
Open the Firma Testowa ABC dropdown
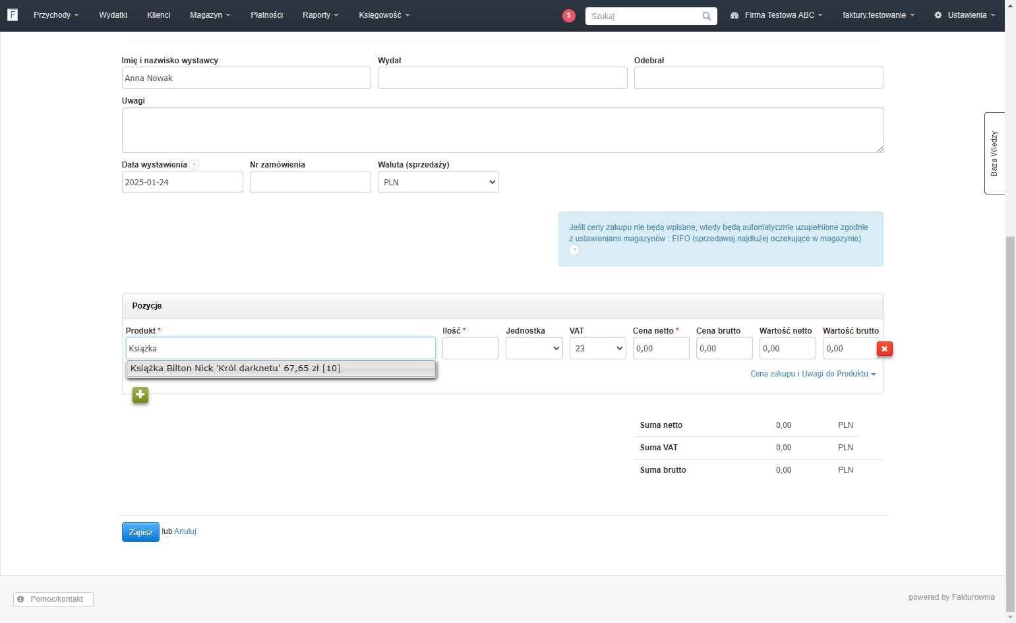[x=777, y=15]
